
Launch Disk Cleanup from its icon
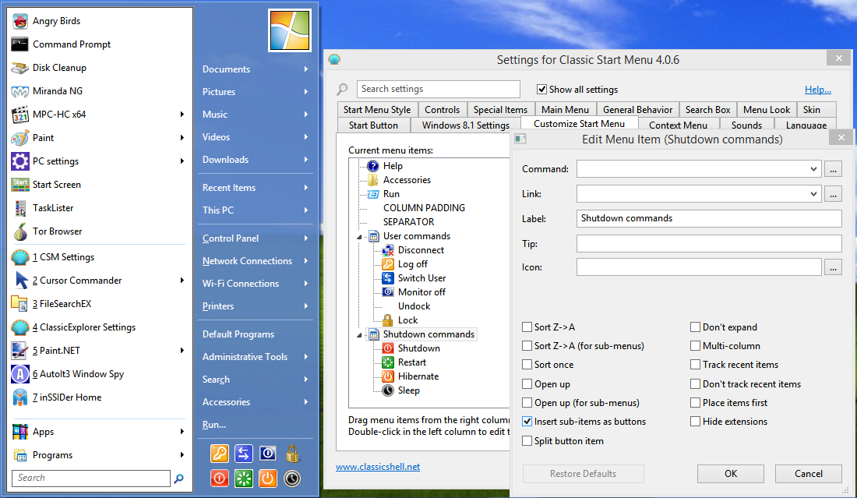coord(20,68)
